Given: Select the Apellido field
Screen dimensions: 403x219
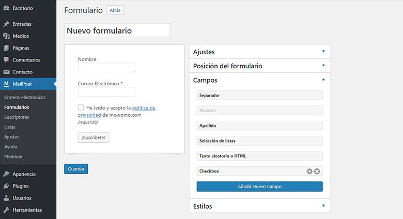Looking at the screenshot, I should click(x=259, y=126).
